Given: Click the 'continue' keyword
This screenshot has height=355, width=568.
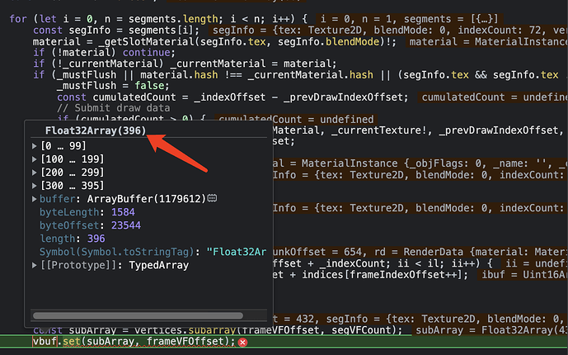Looking at the screenshot, I should coord(146,53).
